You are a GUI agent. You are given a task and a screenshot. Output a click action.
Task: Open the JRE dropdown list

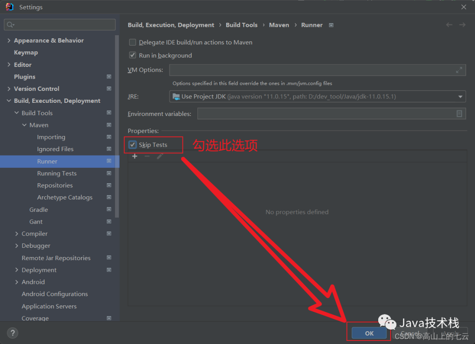[460, 97]
